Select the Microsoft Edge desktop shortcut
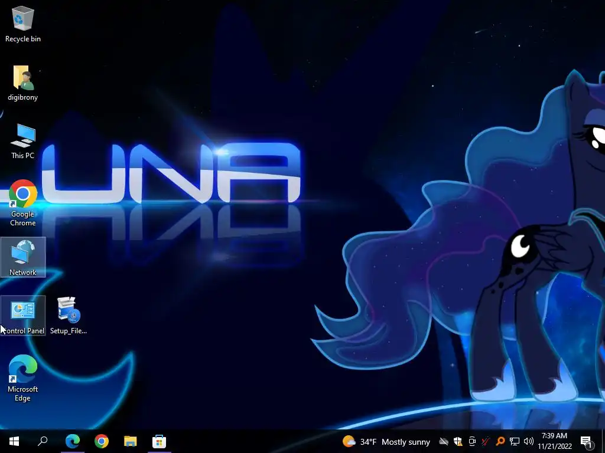Image resolution: width=605 pixels, height=453 pixels. [x=23, y=378]
